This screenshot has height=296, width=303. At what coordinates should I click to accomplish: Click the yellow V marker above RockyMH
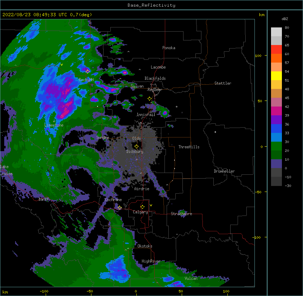point(62,65)
